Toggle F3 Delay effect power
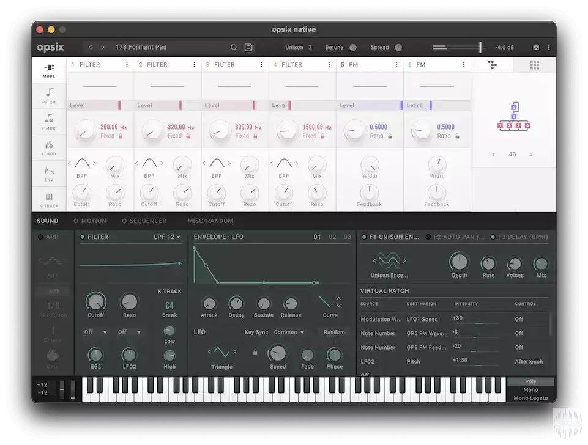588x445 pixels. tap(493, 237)
